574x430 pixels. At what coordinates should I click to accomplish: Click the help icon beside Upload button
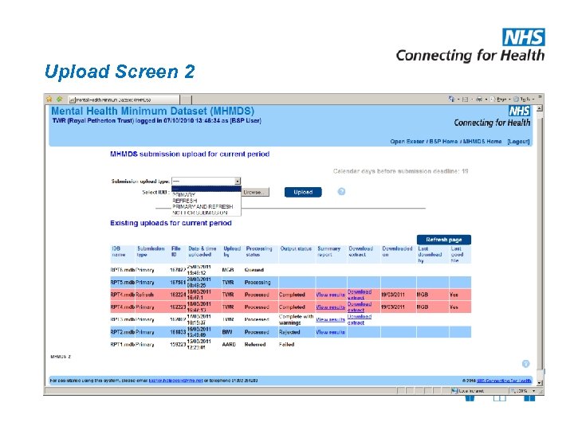click(341, 192)
